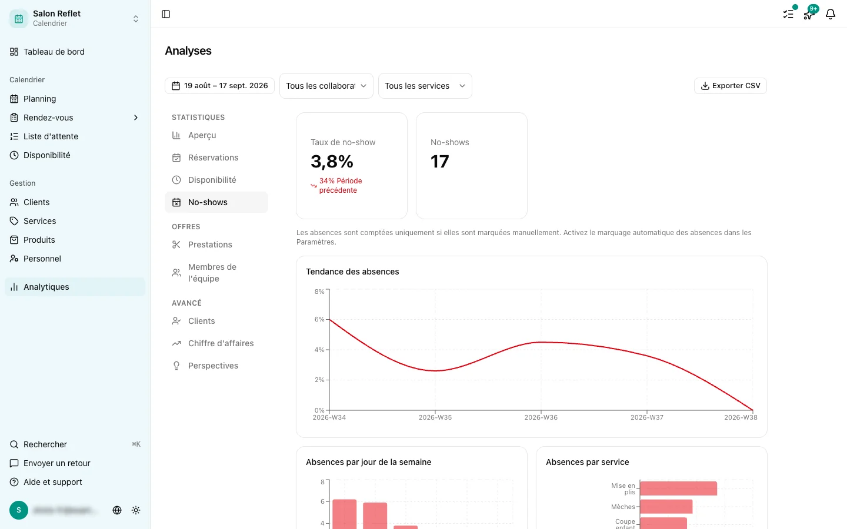Image resolution: width=847 pixels, height=529 pixels.
Task: Open Clients under Avancé
Action: [x=216, y=321]
